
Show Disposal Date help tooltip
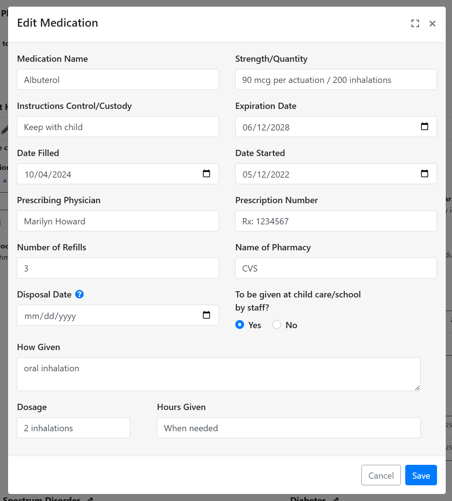tap(79, 294)
